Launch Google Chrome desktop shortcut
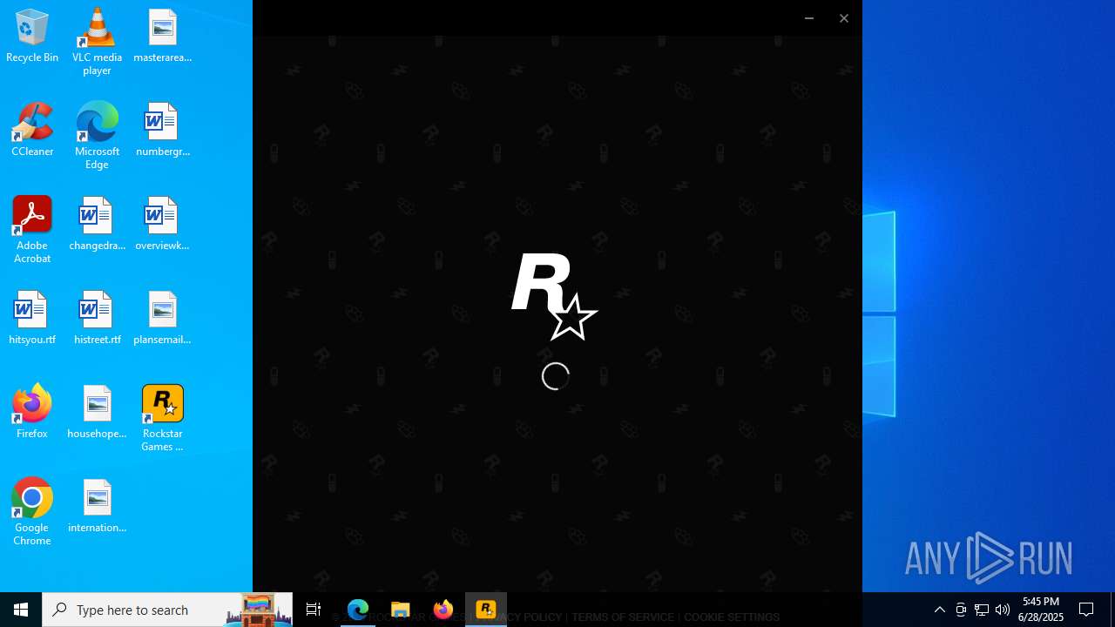The image size is (1115, 627). [x=32, y=512]
